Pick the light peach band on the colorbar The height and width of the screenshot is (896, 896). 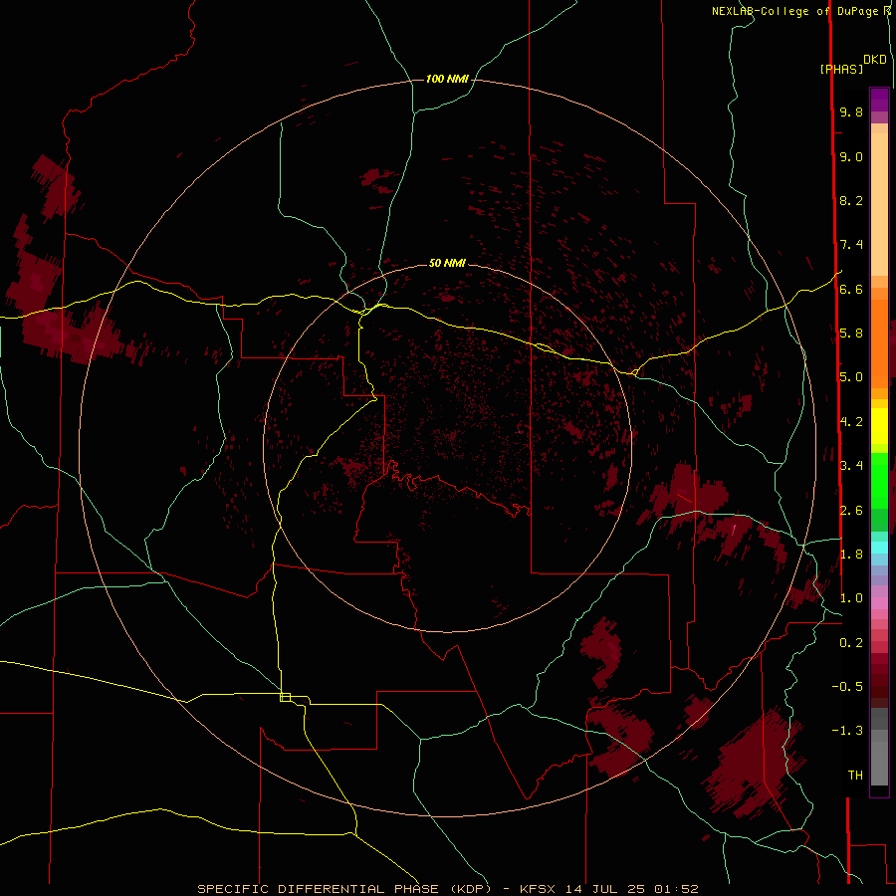pyautogui.click(x=879, y=204)
